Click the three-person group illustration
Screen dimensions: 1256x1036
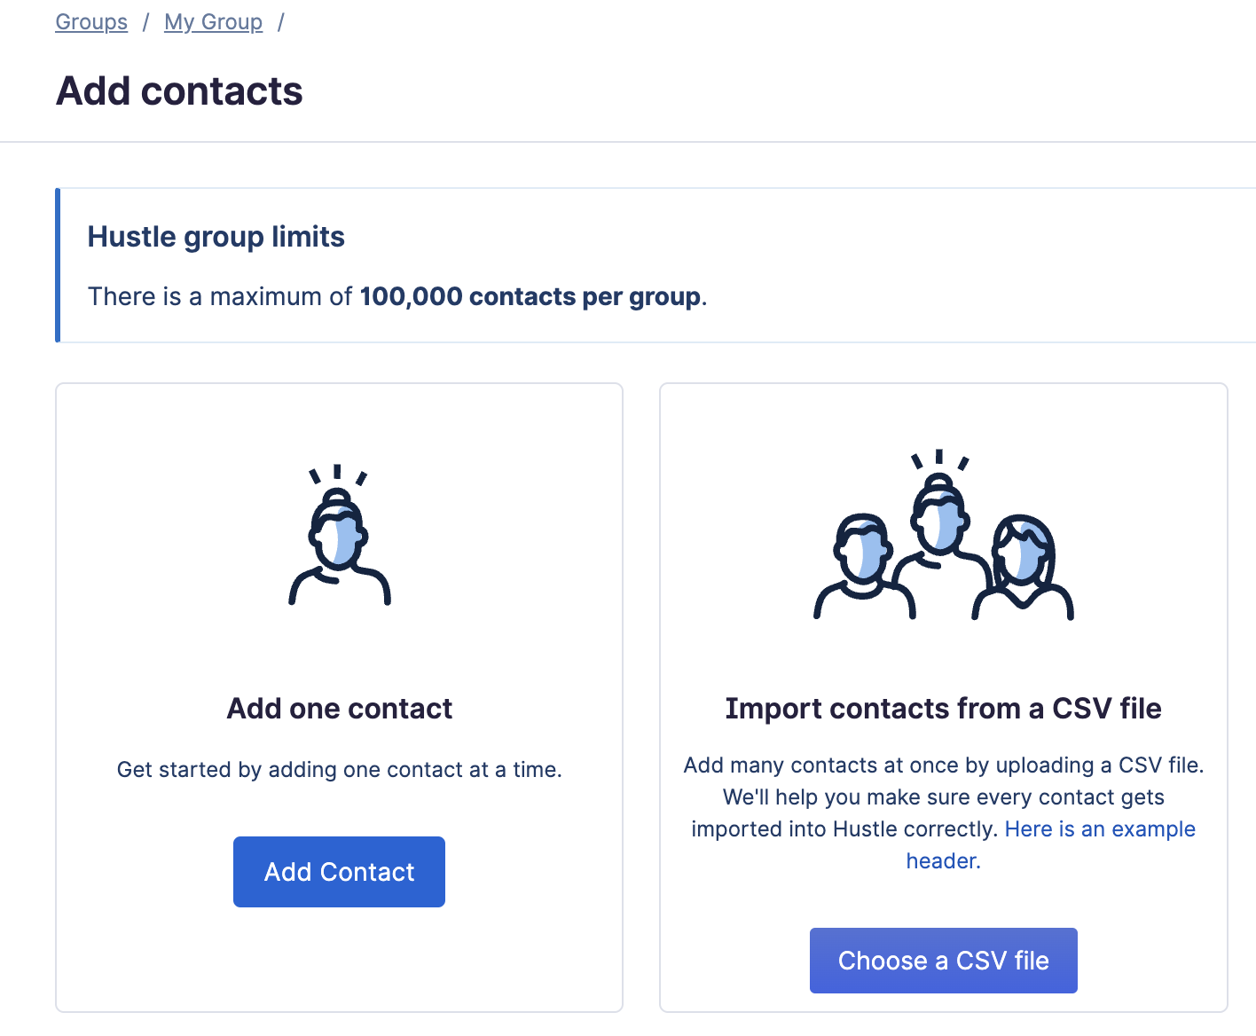click(x=944, y=535)
